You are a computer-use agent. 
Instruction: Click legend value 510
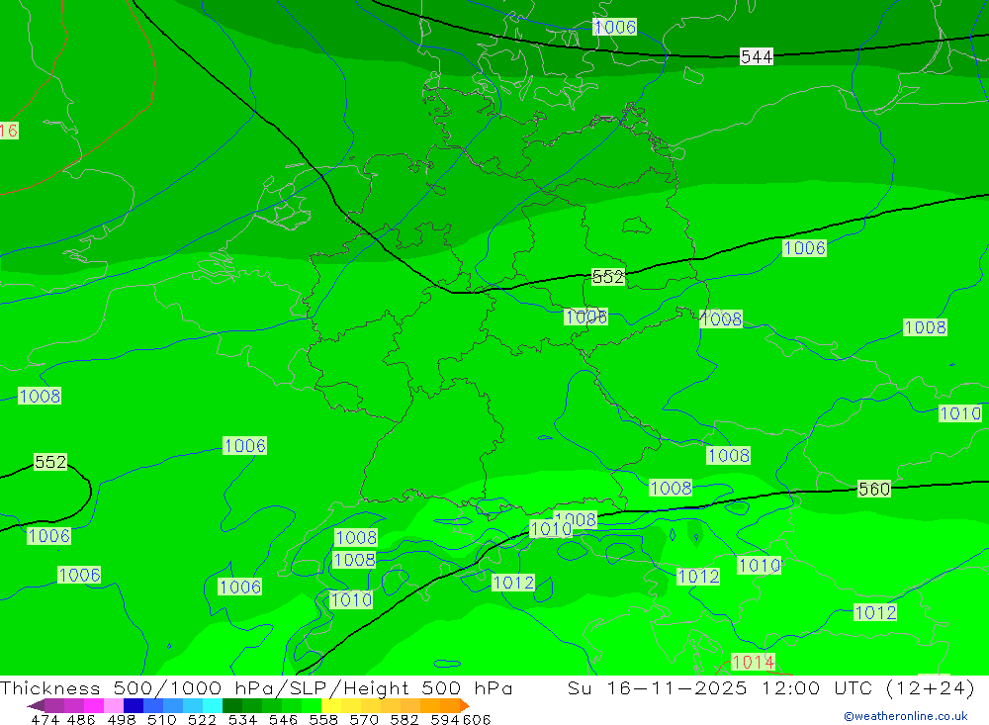tap(161, 719)
